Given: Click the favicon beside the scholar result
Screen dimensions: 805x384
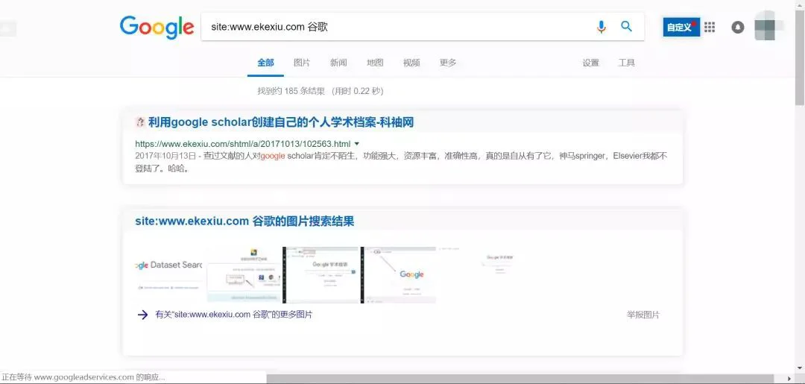Looking at the screenshot, I should (140, 122).
